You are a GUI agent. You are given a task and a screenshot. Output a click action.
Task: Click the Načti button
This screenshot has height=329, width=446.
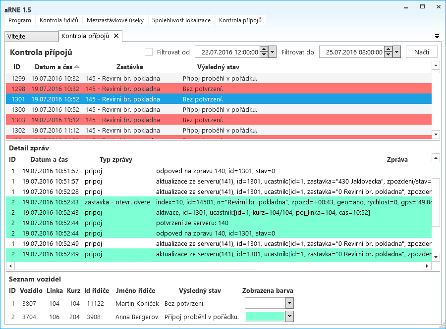pos(421,52)
